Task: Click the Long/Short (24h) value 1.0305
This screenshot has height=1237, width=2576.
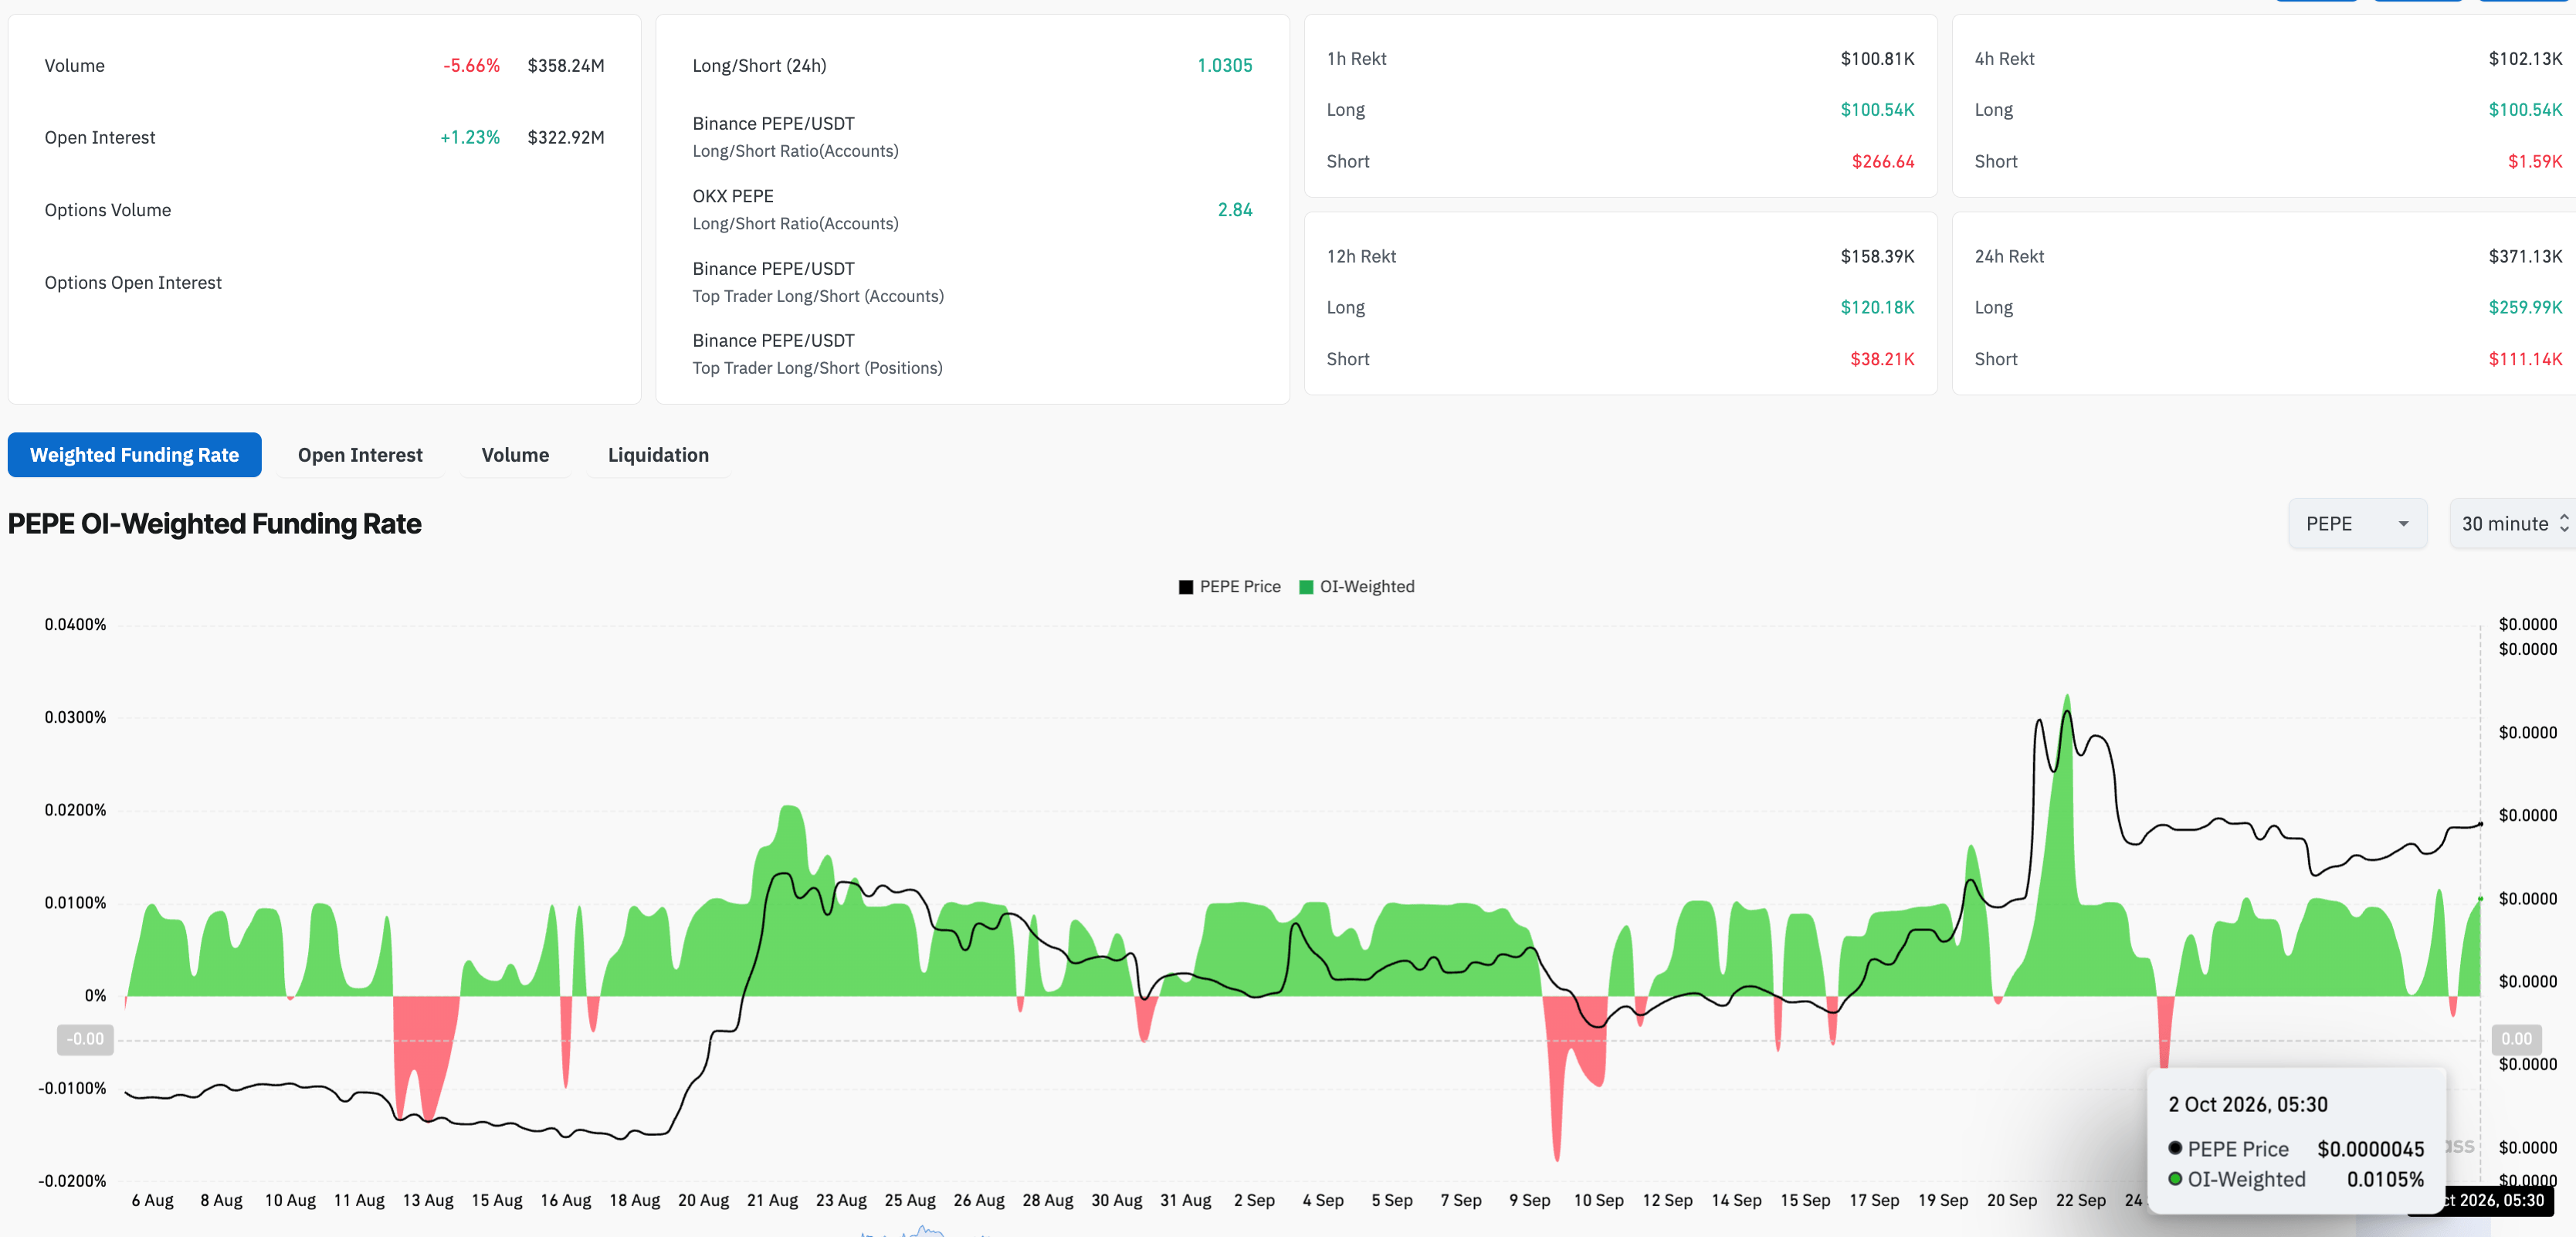Action: pyautogui.click(x=1224, y=65)
